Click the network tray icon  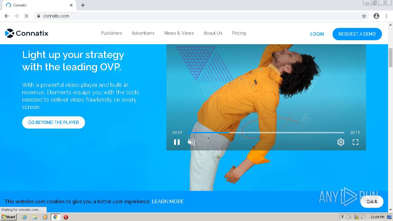tap(356, 217)
